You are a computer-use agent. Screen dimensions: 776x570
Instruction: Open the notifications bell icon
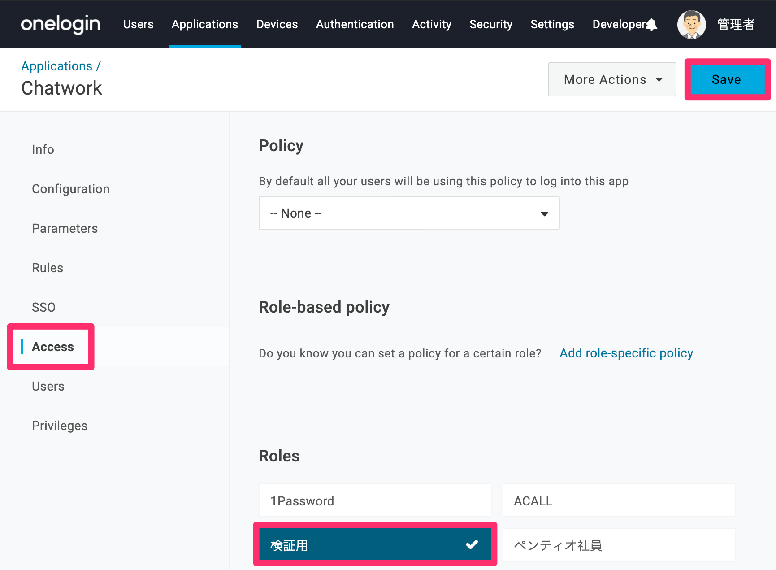(652, 25)
